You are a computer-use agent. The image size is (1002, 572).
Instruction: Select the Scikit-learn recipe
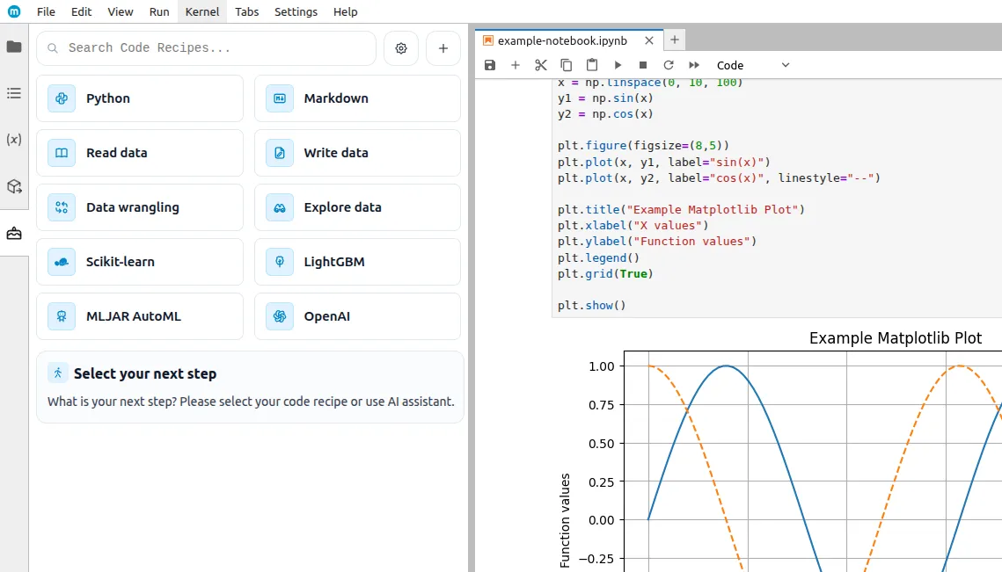click(x=140, y=262)
